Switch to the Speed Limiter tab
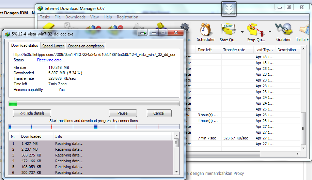 (x=53, y=46)
